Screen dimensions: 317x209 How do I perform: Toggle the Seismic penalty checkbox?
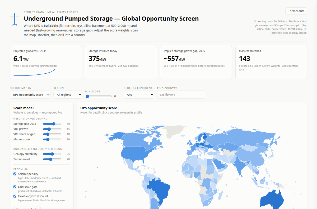(15, 174)
